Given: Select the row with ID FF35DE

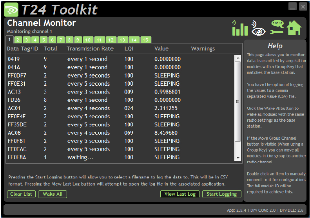Looking at the screenshot, I should [120, 124].
